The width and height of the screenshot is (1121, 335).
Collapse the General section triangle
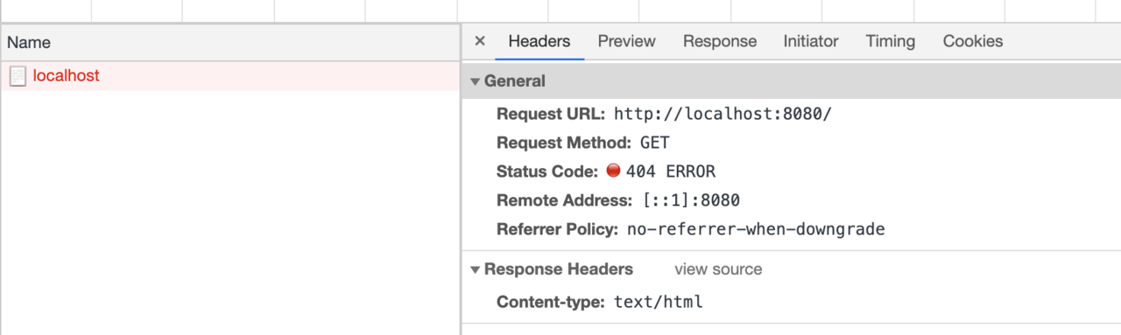click(476, 81)
